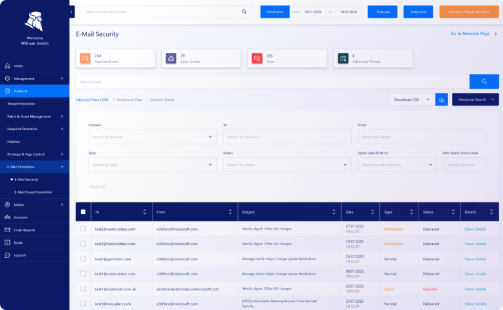Click the Scanned Emails orange envelope icon
Viewport: 503px width, 310px height.
pos(84,59)
